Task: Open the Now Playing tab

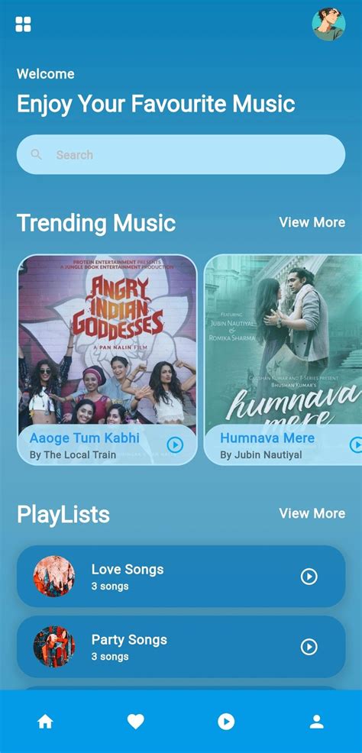Action: 226,721
